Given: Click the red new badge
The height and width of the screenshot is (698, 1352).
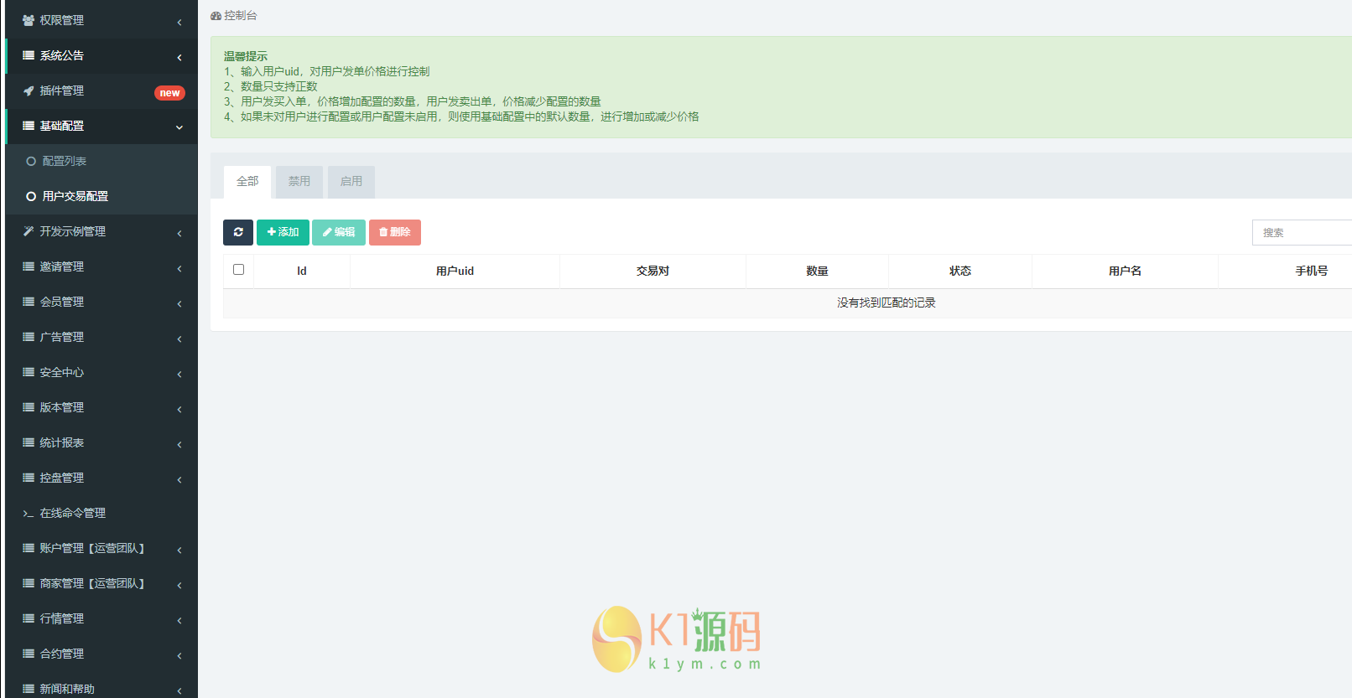Looking at the screenshot, I should (x=169, y=93).
